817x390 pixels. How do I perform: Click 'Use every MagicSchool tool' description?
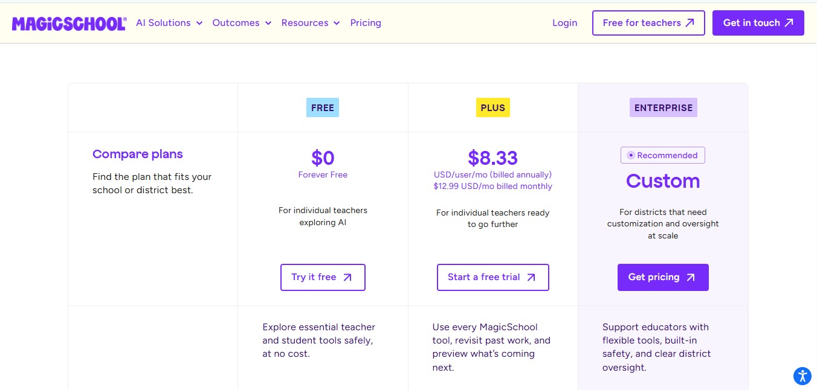coord(491,347)
